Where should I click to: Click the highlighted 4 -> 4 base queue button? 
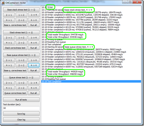34,65
